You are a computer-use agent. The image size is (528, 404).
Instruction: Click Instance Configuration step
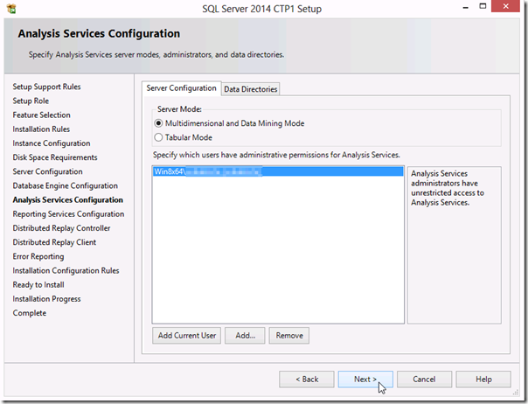pos(52,143)
